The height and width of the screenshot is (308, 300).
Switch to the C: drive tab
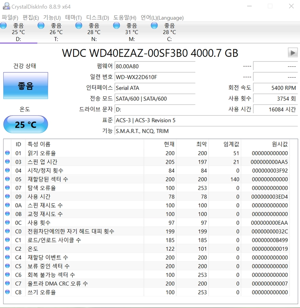pyautogui.click(x=169, y=32)
